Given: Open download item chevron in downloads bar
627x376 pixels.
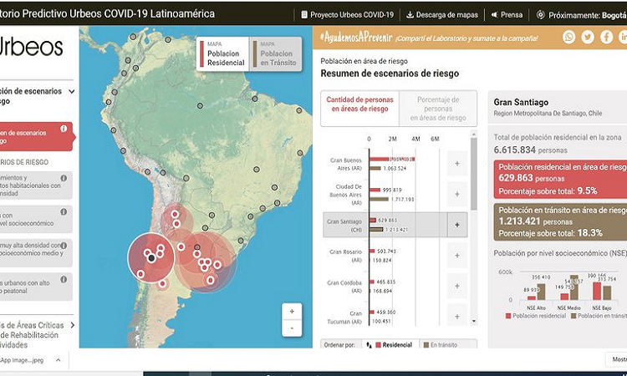Looking at the screenshot, I should pyautogui.click(x=59, y=360).
